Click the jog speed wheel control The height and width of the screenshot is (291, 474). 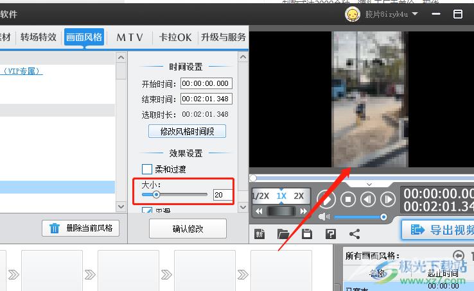[x=281, y=212]
